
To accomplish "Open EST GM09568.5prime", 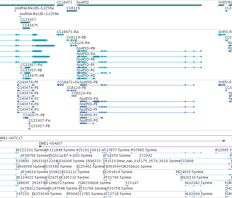I will click(30, 167).
